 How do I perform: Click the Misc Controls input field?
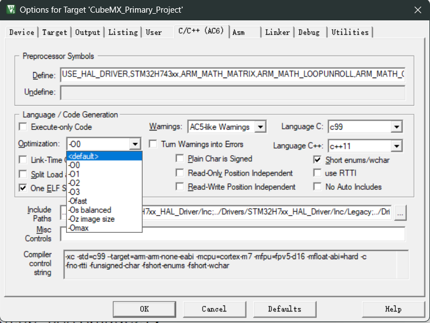click(x=232, y=234)
